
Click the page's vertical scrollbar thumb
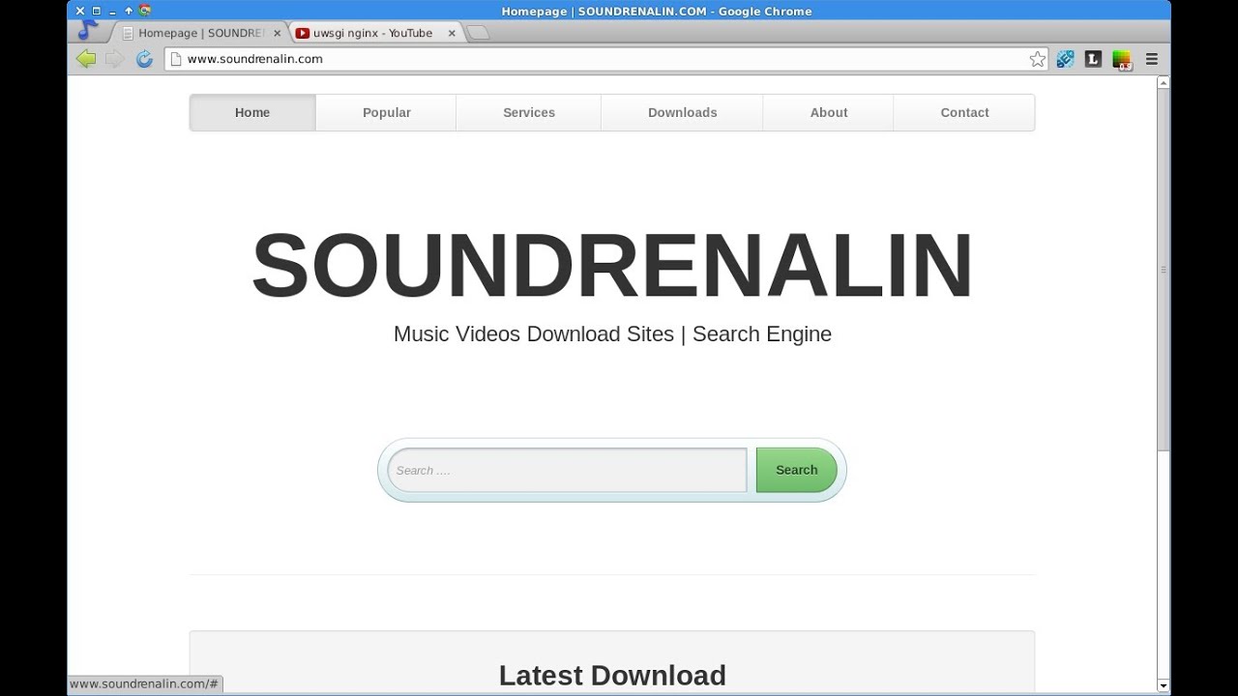pos(1164,271)
